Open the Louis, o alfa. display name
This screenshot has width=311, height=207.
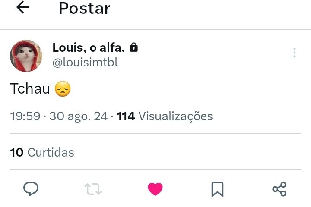pyautogui.click(x=89, y=47)
